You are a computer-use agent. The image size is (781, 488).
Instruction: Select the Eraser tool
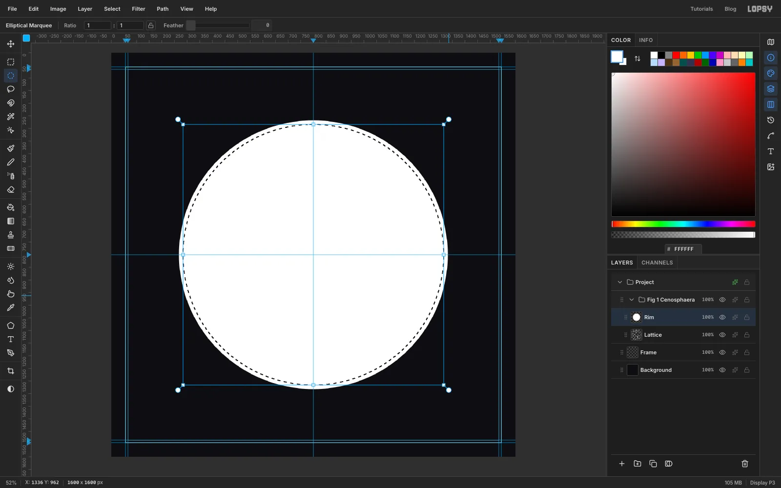11,189
